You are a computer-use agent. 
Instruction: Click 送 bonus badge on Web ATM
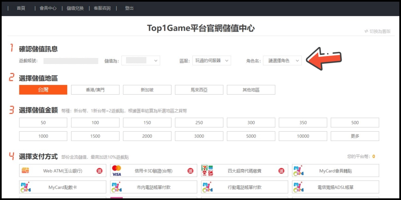pos(100,171)
